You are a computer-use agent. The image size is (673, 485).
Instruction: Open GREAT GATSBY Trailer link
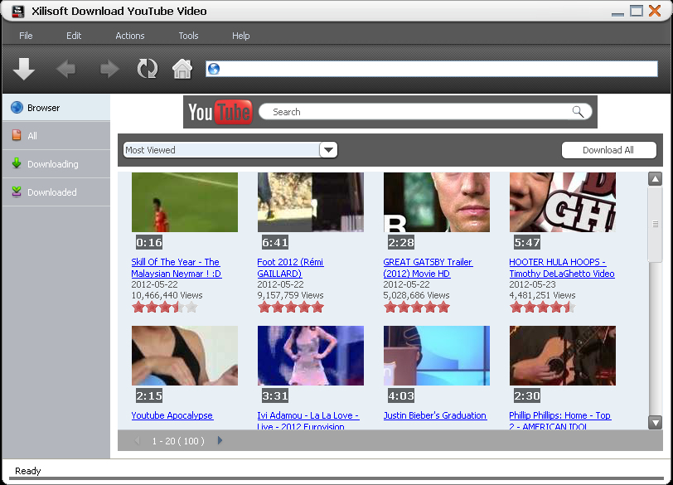[428, 268]
